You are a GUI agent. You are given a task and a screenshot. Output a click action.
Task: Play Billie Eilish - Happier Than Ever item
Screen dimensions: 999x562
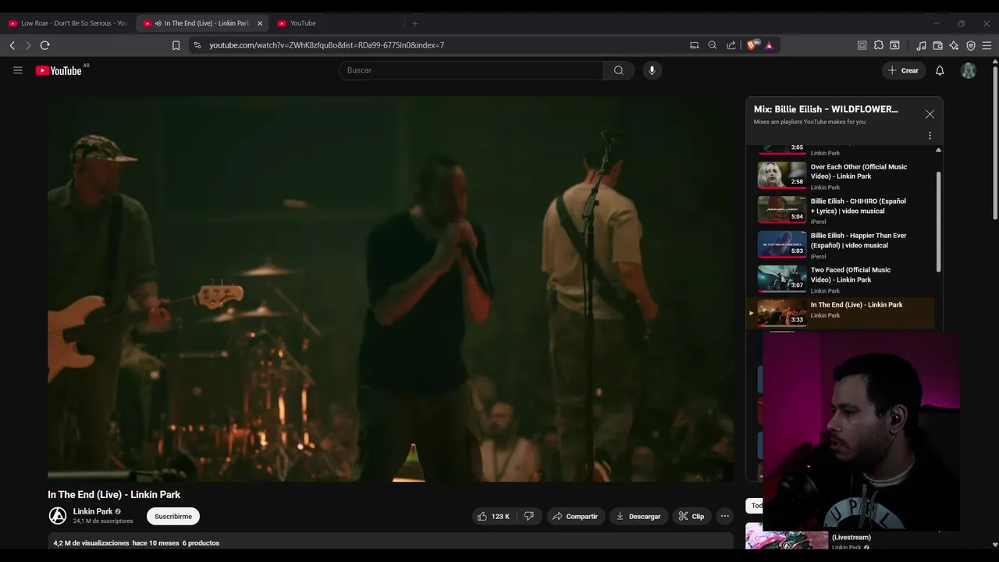(x=841, y=244)
